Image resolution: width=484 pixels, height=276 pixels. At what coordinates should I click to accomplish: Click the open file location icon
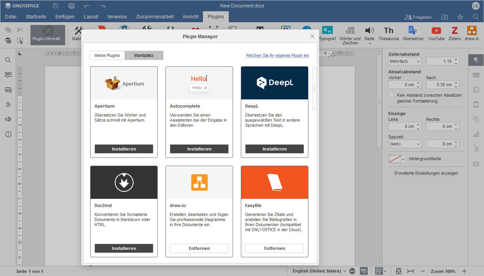(445, 17)
